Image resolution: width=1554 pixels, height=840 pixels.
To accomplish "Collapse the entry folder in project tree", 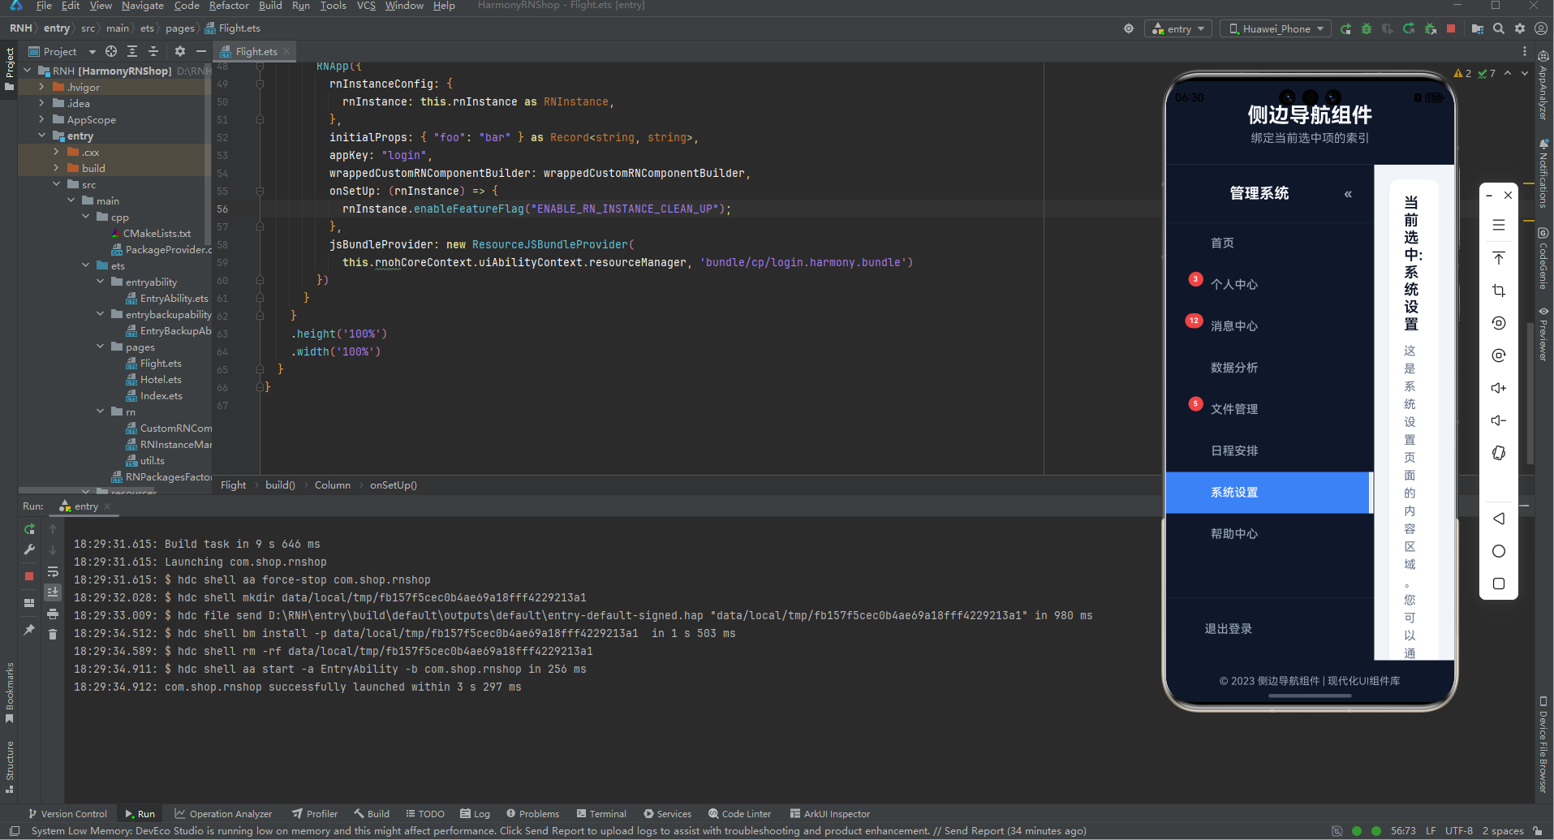I will [41, 136].
